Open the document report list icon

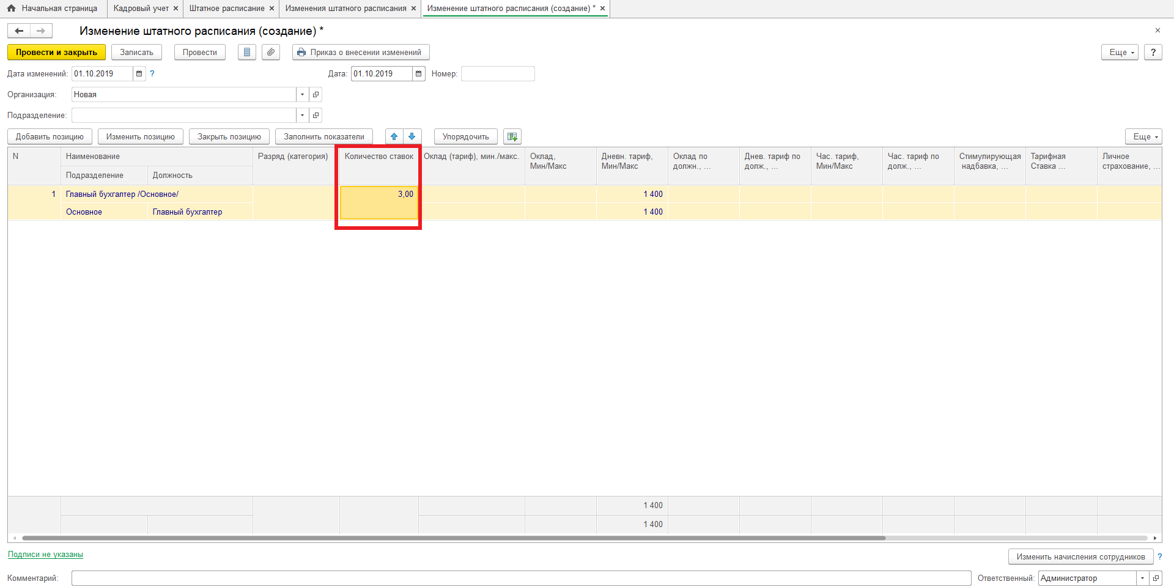click(x=247, y=52)
